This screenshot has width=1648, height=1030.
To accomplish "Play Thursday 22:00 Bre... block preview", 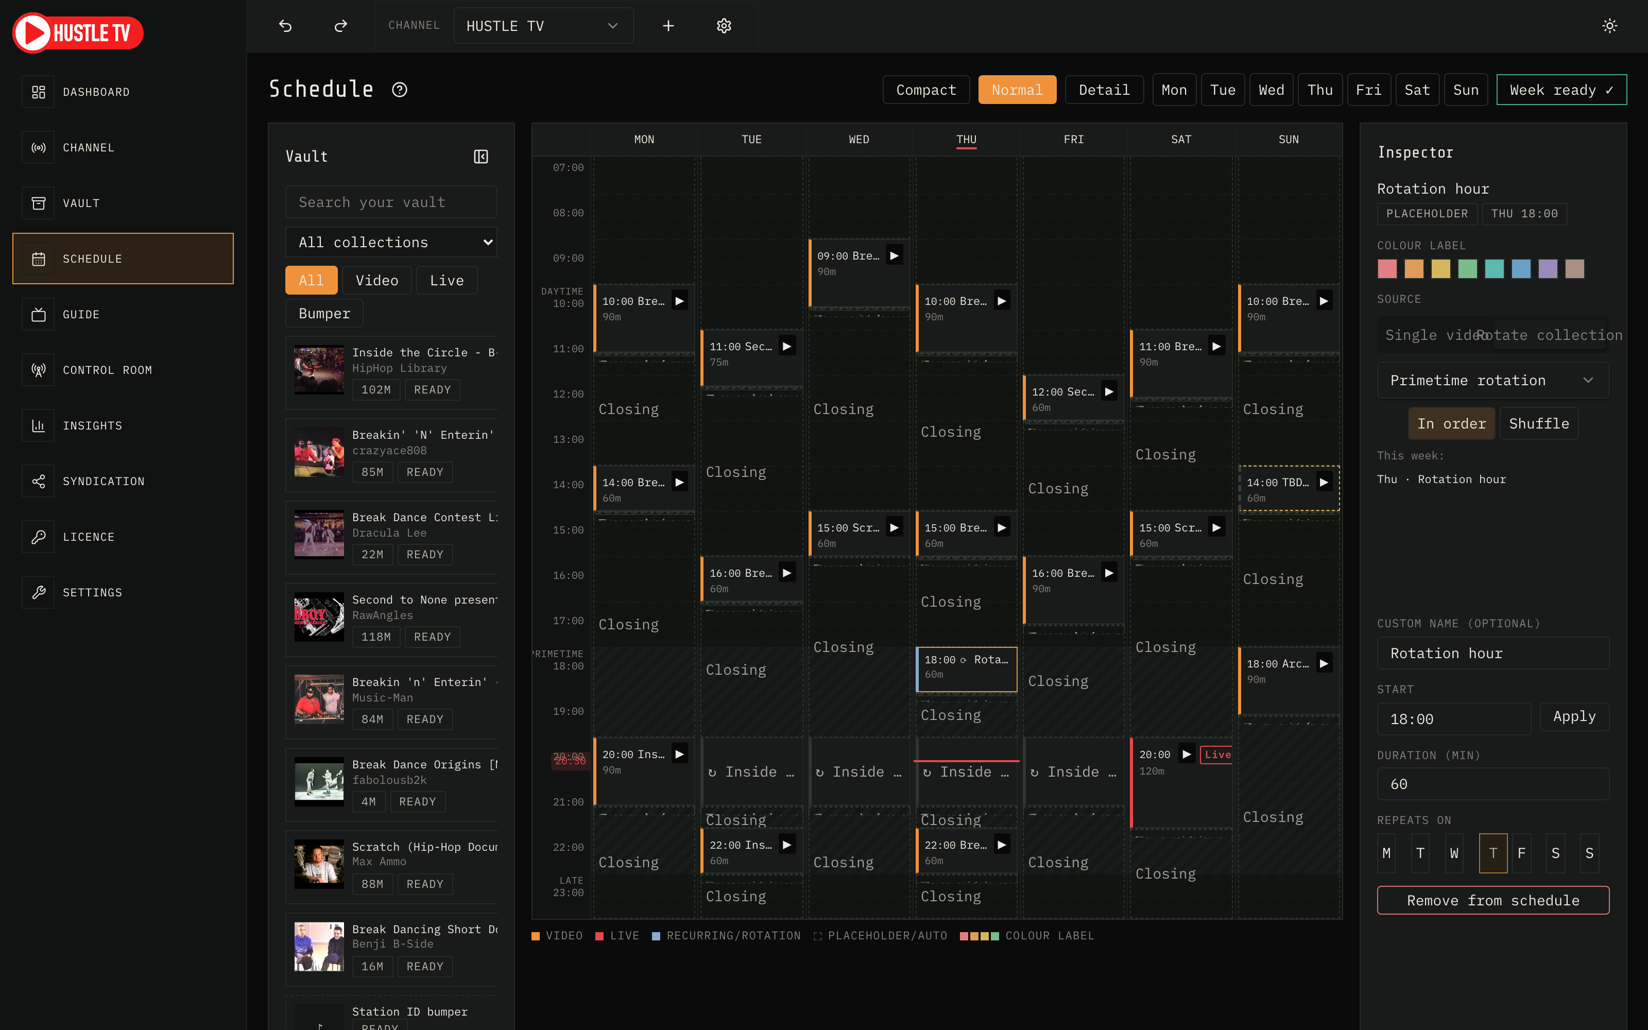I will 1001,845.
